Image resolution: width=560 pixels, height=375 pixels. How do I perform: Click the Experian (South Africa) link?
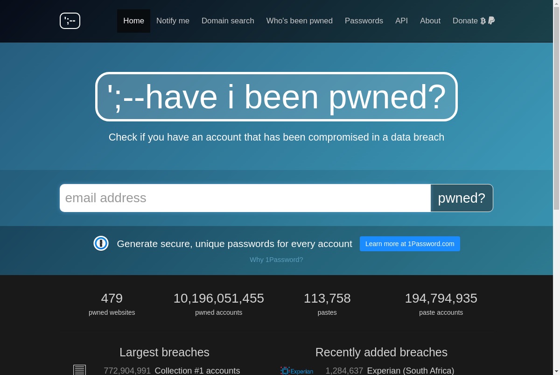click(411, 370)
